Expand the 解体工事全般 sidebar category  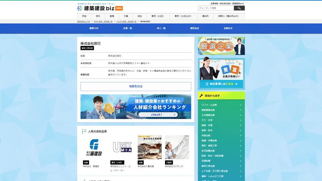240,166
